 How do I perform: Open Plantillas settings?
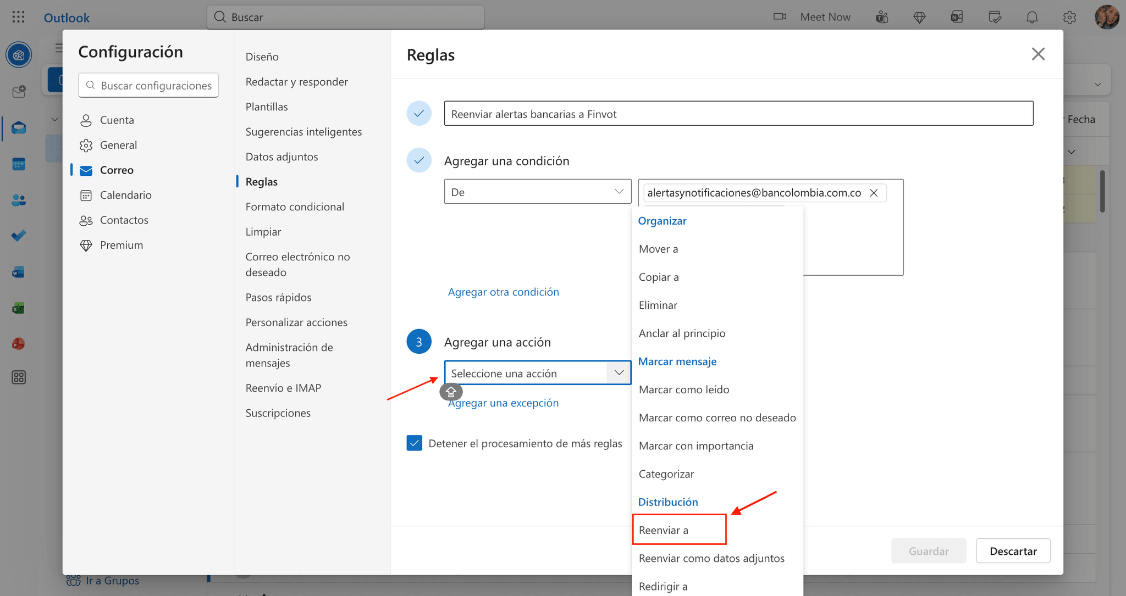point(267,107)
